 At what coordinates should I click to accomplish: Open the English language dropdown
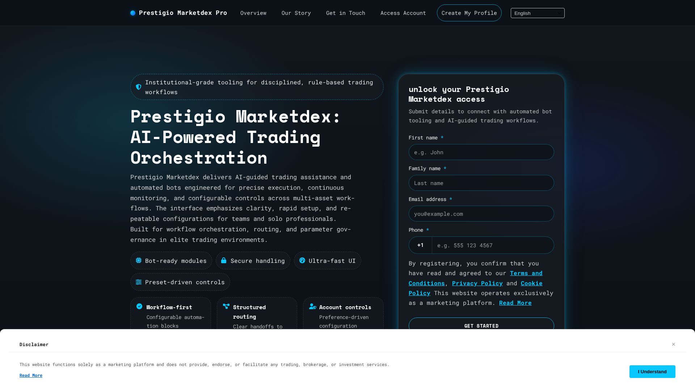(538, 13)
